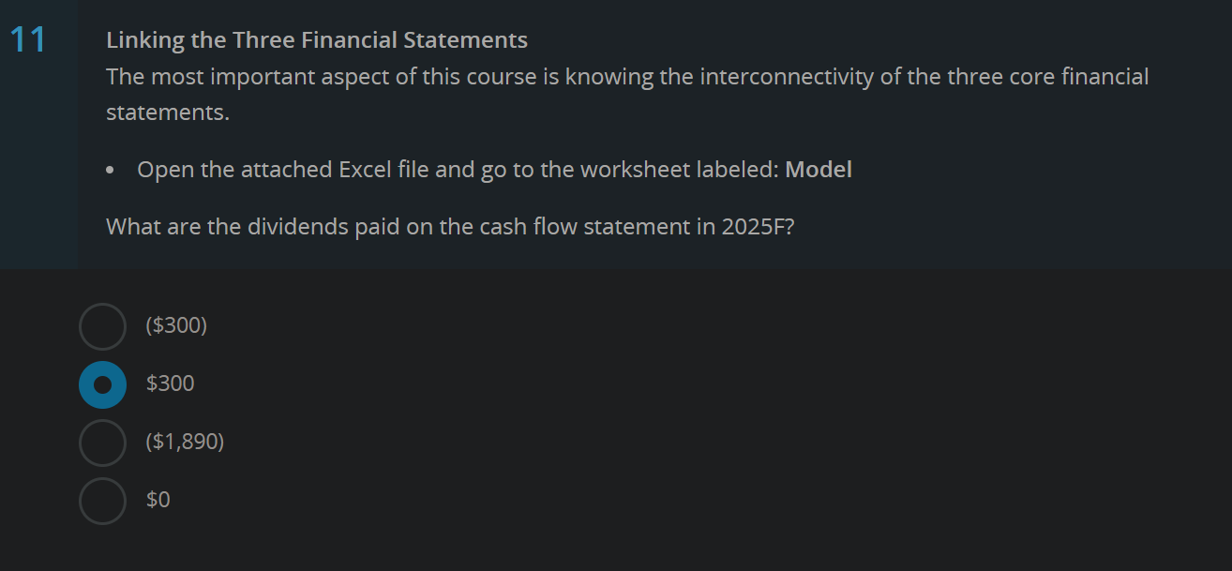Click the $300 answer label text
Screen dimensions: 1232x571
[x=169, y=383]
